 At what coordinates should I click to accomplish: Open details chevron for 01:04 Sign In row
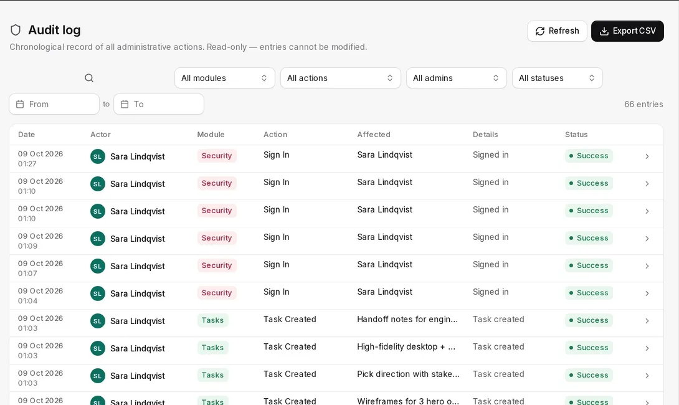click(x=647, y=293)
